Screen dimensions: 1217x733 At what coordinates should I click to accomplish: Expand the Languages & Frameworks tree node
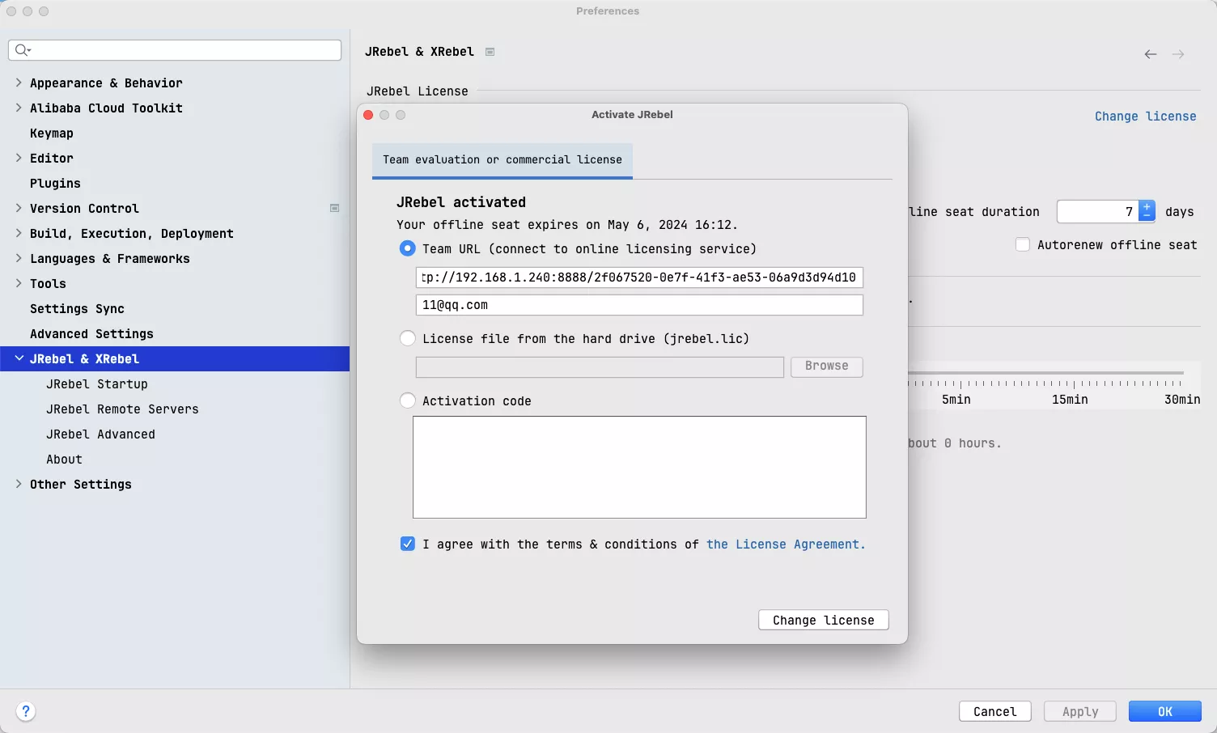coord(19,258)
